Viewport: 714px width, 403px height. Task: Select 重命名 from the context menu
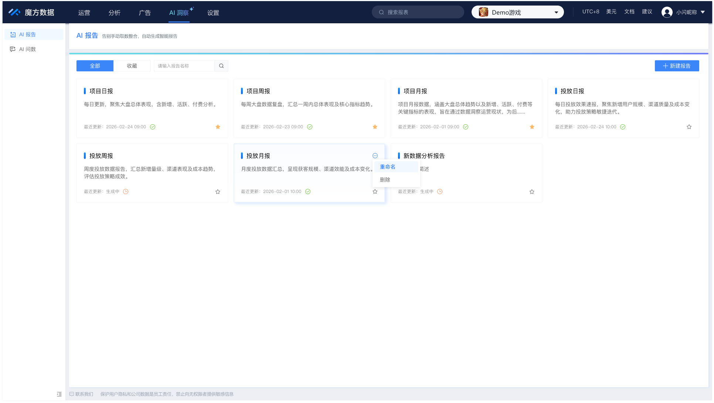387,166
